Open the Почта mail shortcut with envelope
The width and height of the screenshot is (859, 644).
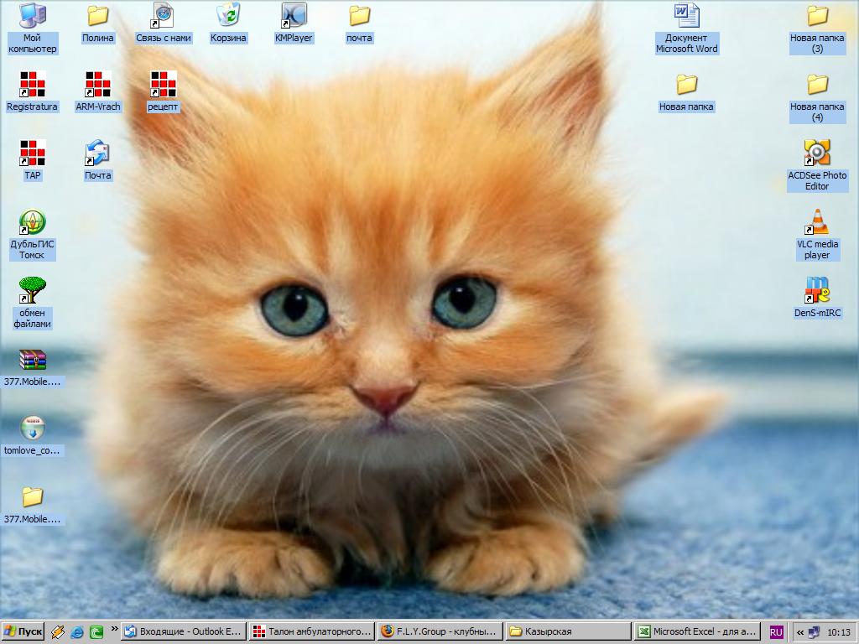coord(97,161)
